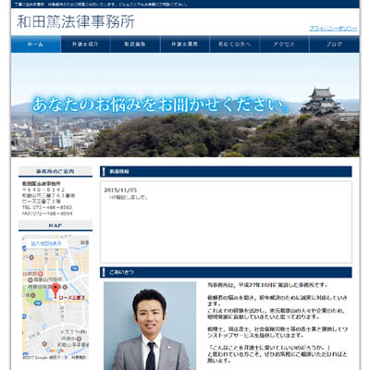The height and width of the screenshot is (370, 370).
Task: Click the map data copyright text
Action: click(55, 357)
